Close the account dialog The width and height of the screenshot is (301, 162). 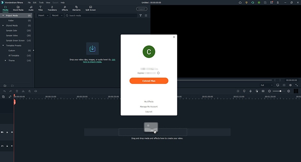[174, 37]
